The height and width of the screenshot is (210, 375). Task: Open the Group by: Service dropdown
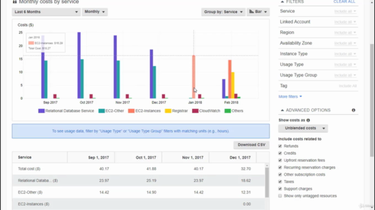click(223, 12)
